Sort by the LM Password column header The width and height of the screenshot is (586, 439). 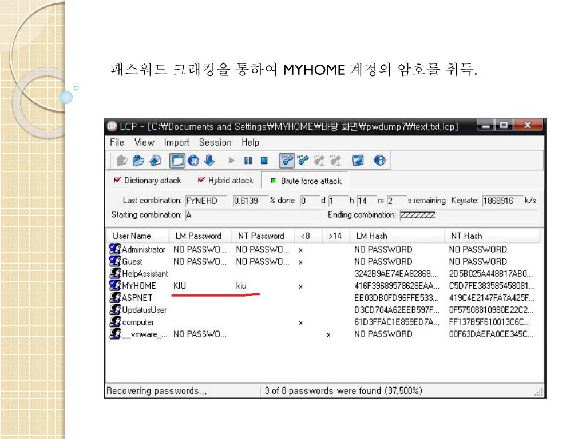click(x=200, y=236)
